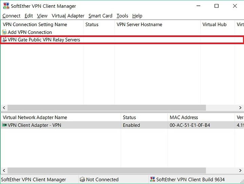Screen dimensions: 244x184
Task: Maximize the SoftEther VPN Client Manager window
Action: [217, 6]
